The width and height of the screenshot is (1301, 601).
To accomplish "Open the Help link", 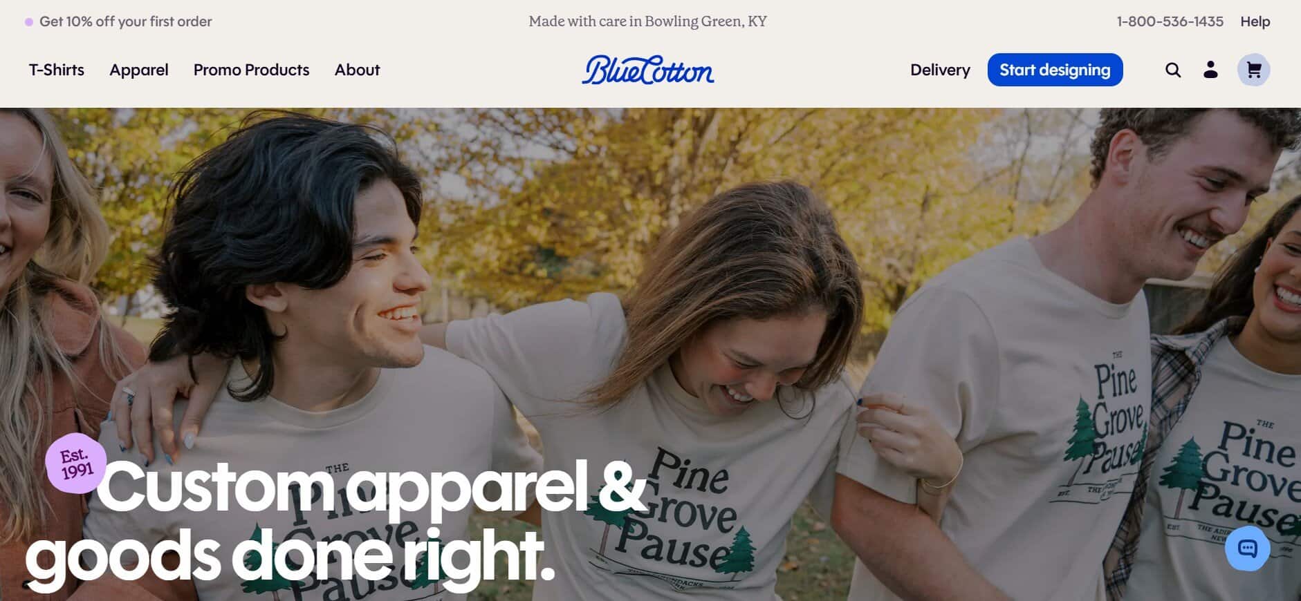I will click(1255, 21).
